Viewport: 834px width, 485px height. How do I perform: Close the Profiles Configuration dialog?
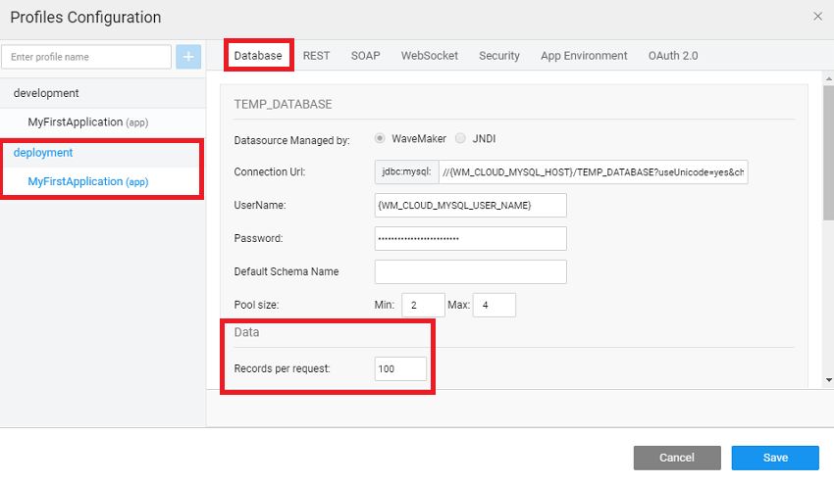coord(818,17)
